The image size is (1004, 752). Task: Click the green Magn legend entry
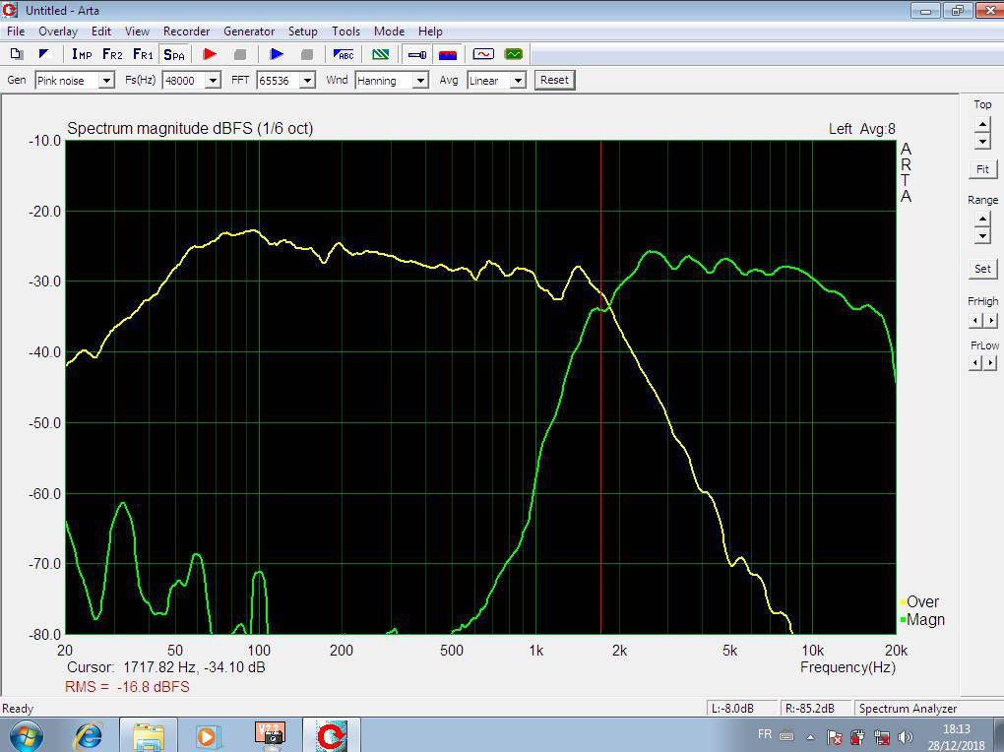tap(922, 620)
